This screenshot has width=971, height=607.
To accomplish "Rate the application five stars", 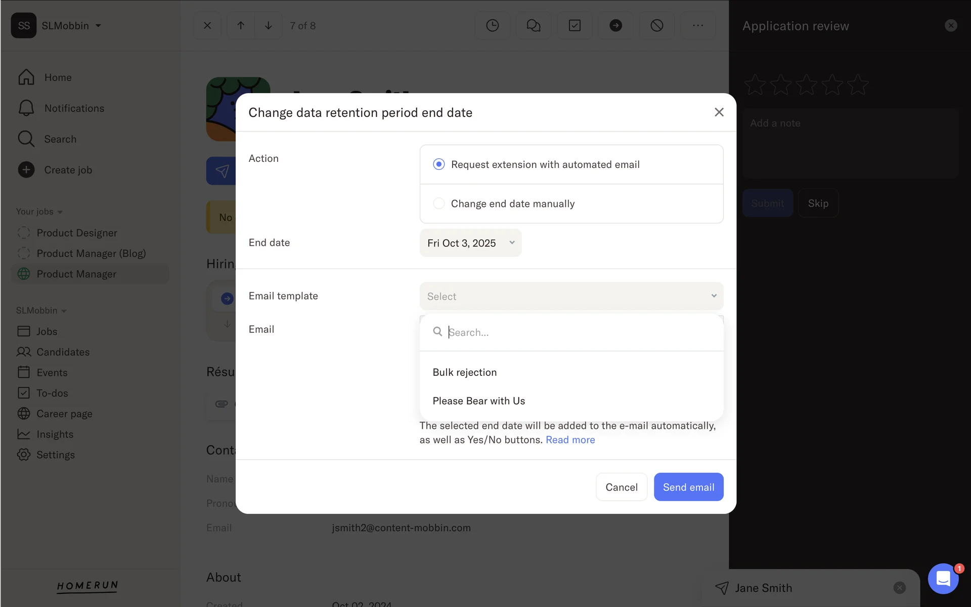I will click(858, 84).
